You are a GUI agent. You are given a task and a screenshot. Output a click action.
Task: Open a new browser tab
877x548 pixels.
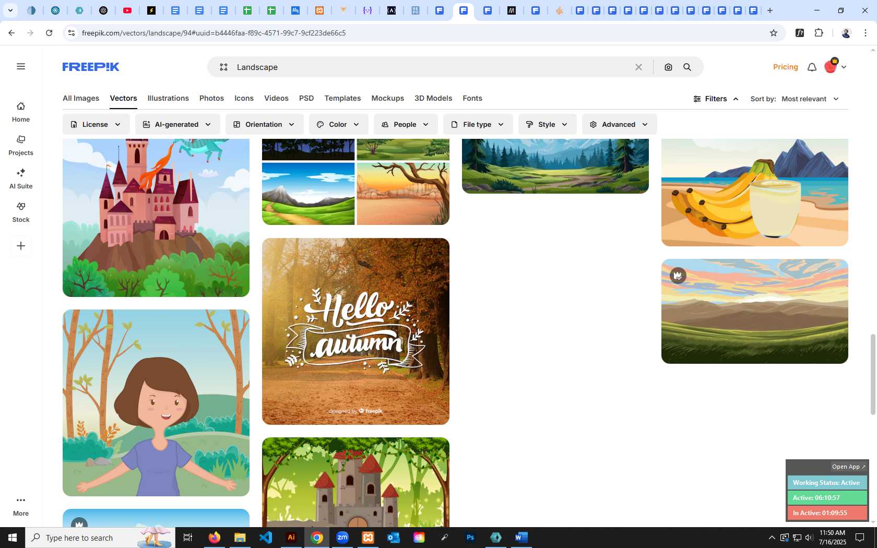point(770,10)
